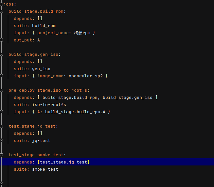Click build_stage.gen_iso in the depends list

(128, 98)
